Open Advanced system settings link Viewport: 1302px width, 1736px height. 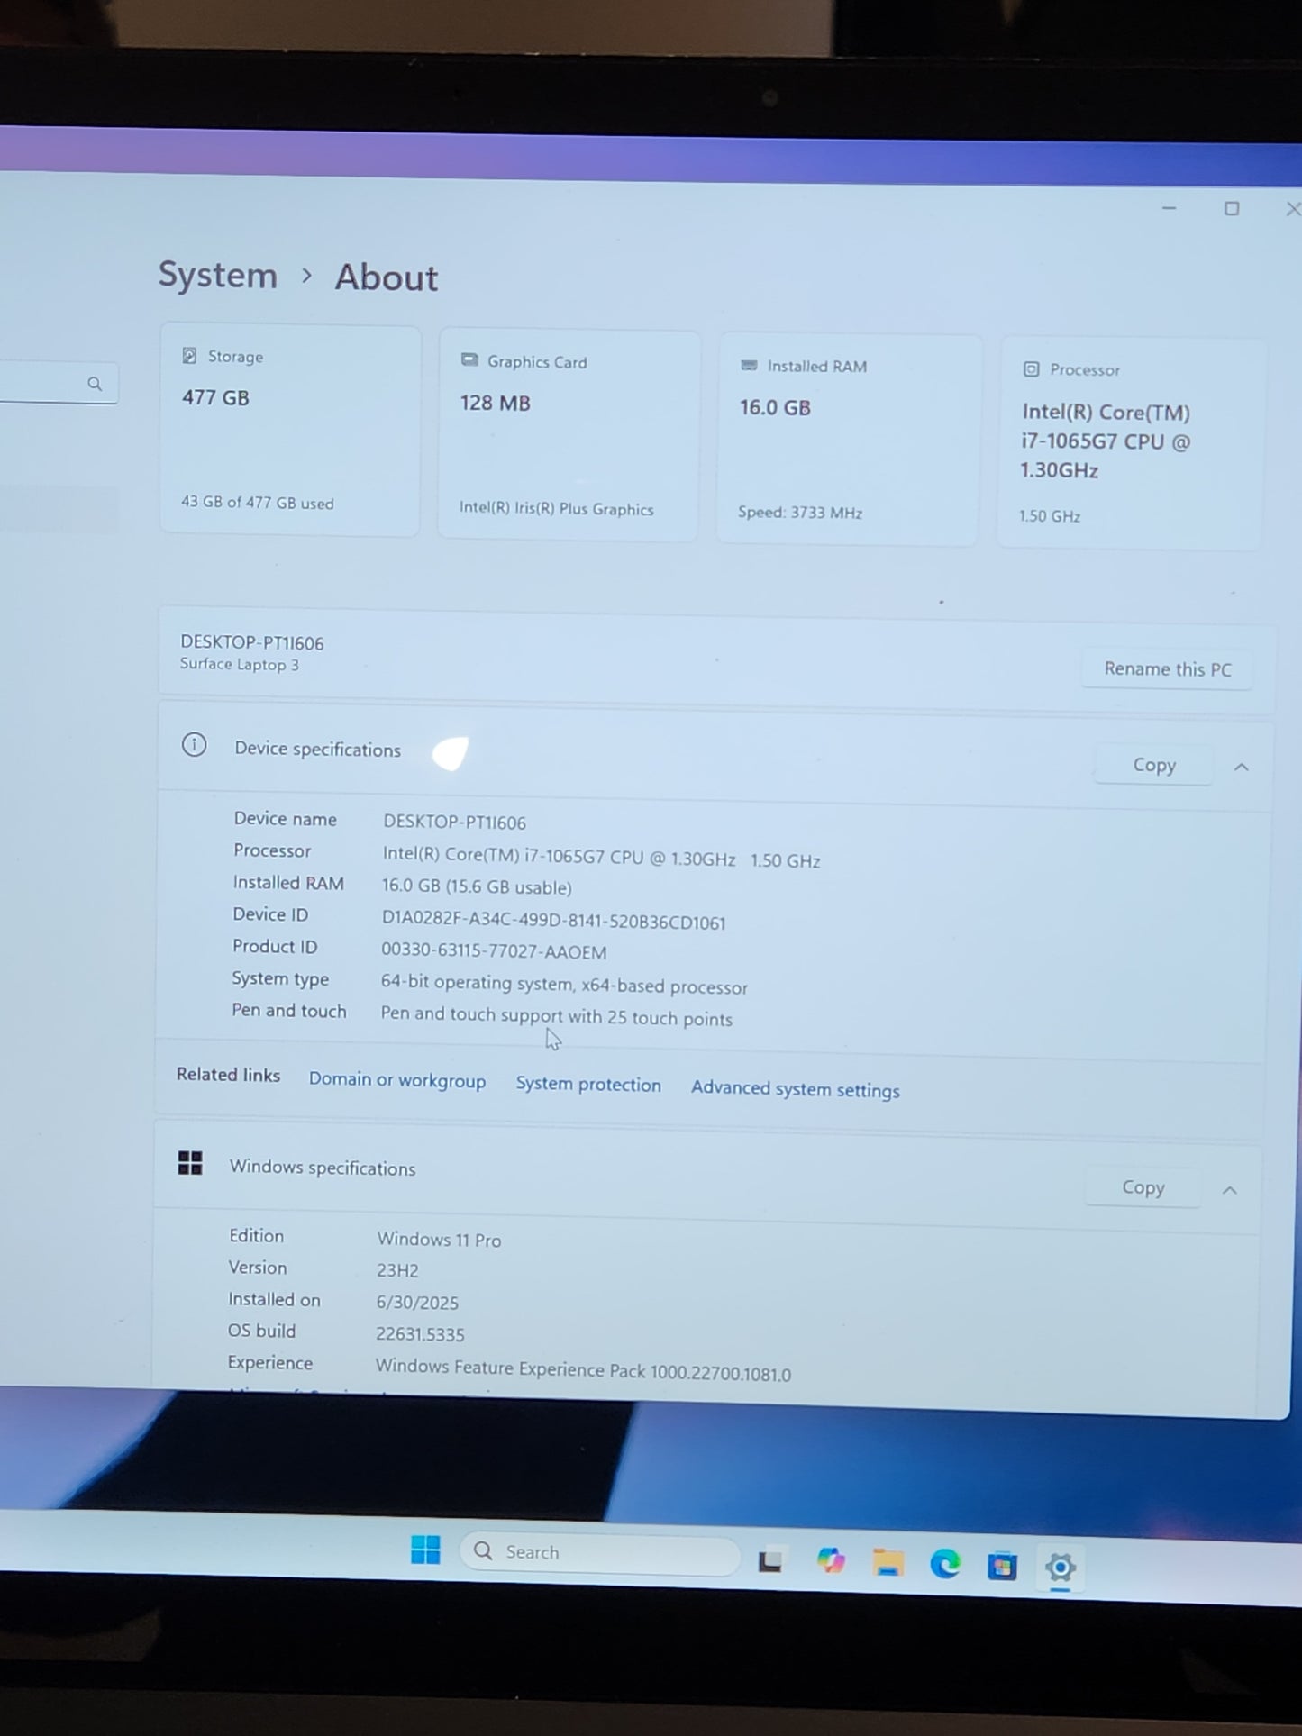coord(795,1089)
